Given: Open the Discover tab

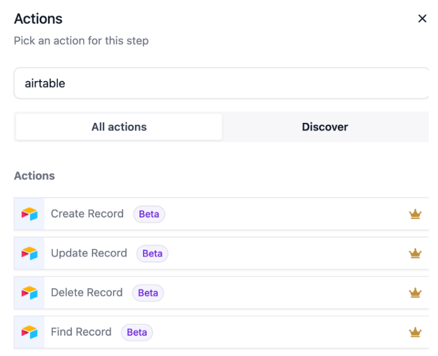Looking at the screenshot, I should click(325, 127).
